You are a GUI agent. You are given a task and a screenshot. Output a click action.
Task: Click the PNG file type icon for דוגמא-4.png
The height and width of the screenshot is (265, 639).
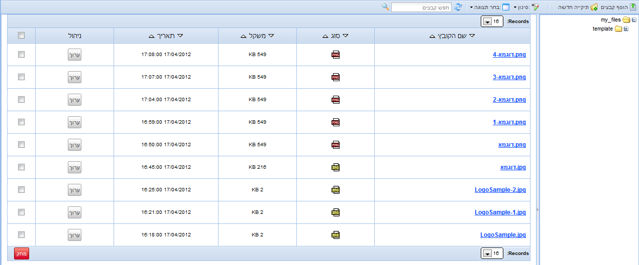[x=336, y=55]
